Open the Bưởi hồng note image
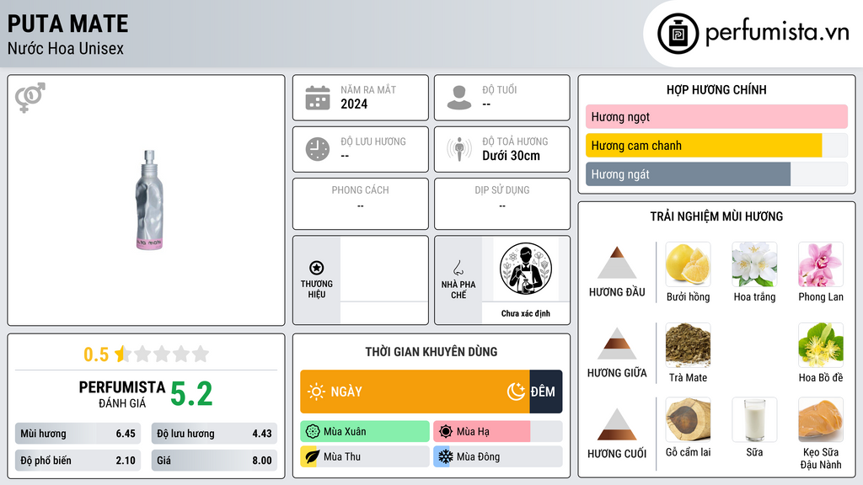 pos(688,264)
